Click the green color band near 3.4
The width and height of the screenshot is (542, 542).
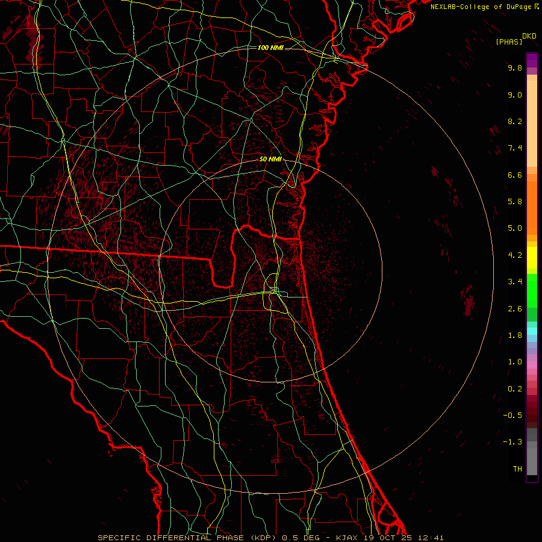[x=532, y=282]
